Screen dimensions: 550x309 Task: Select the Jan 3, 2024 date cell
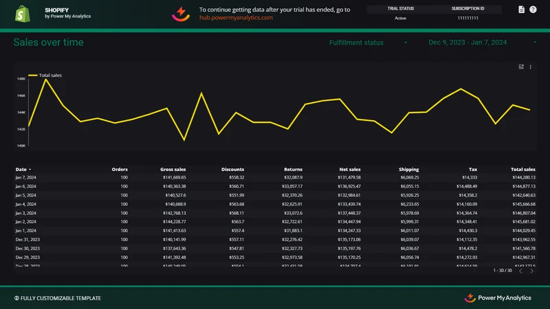click(25, 213)
